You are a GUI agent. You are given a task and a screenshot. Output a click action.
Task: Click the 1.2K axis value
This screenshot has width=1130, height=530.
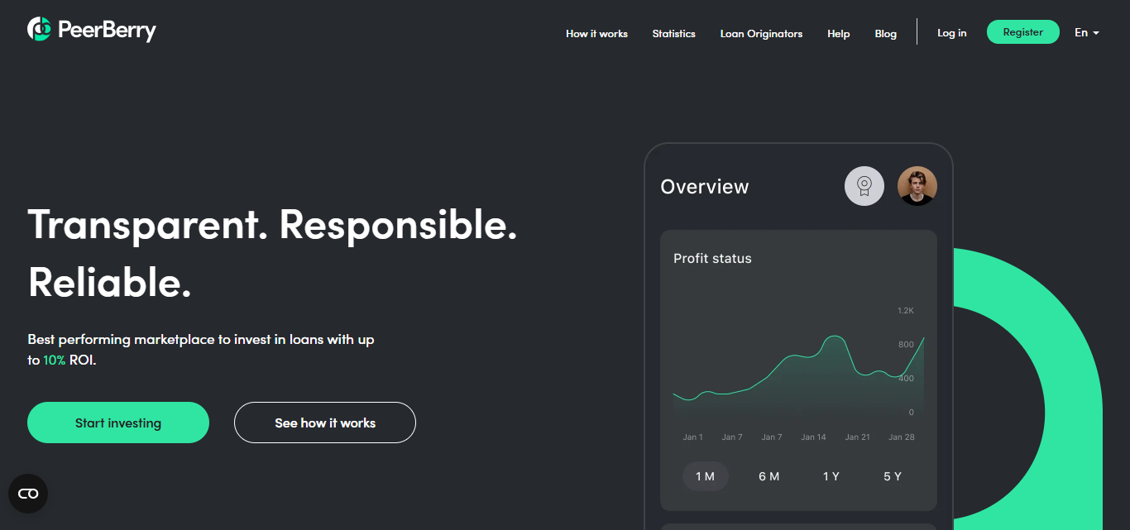[906, 311]
